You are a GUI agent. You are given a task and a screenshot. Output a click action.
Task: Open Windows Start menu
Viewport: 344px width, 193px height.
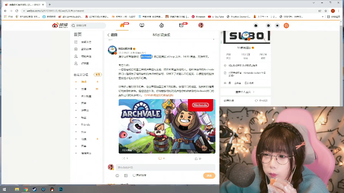[x=4, y=189]
